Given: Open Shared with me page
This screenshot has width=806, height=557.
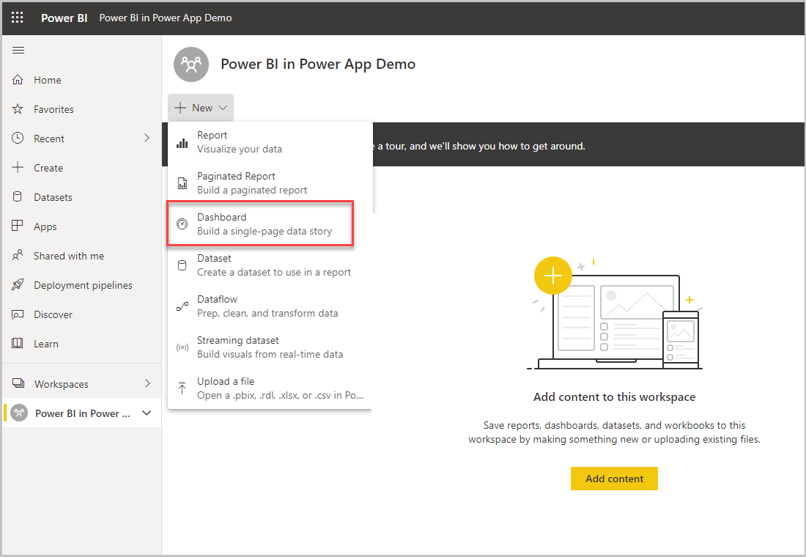Looking at the screenshot, I should (x=82, y=256).
